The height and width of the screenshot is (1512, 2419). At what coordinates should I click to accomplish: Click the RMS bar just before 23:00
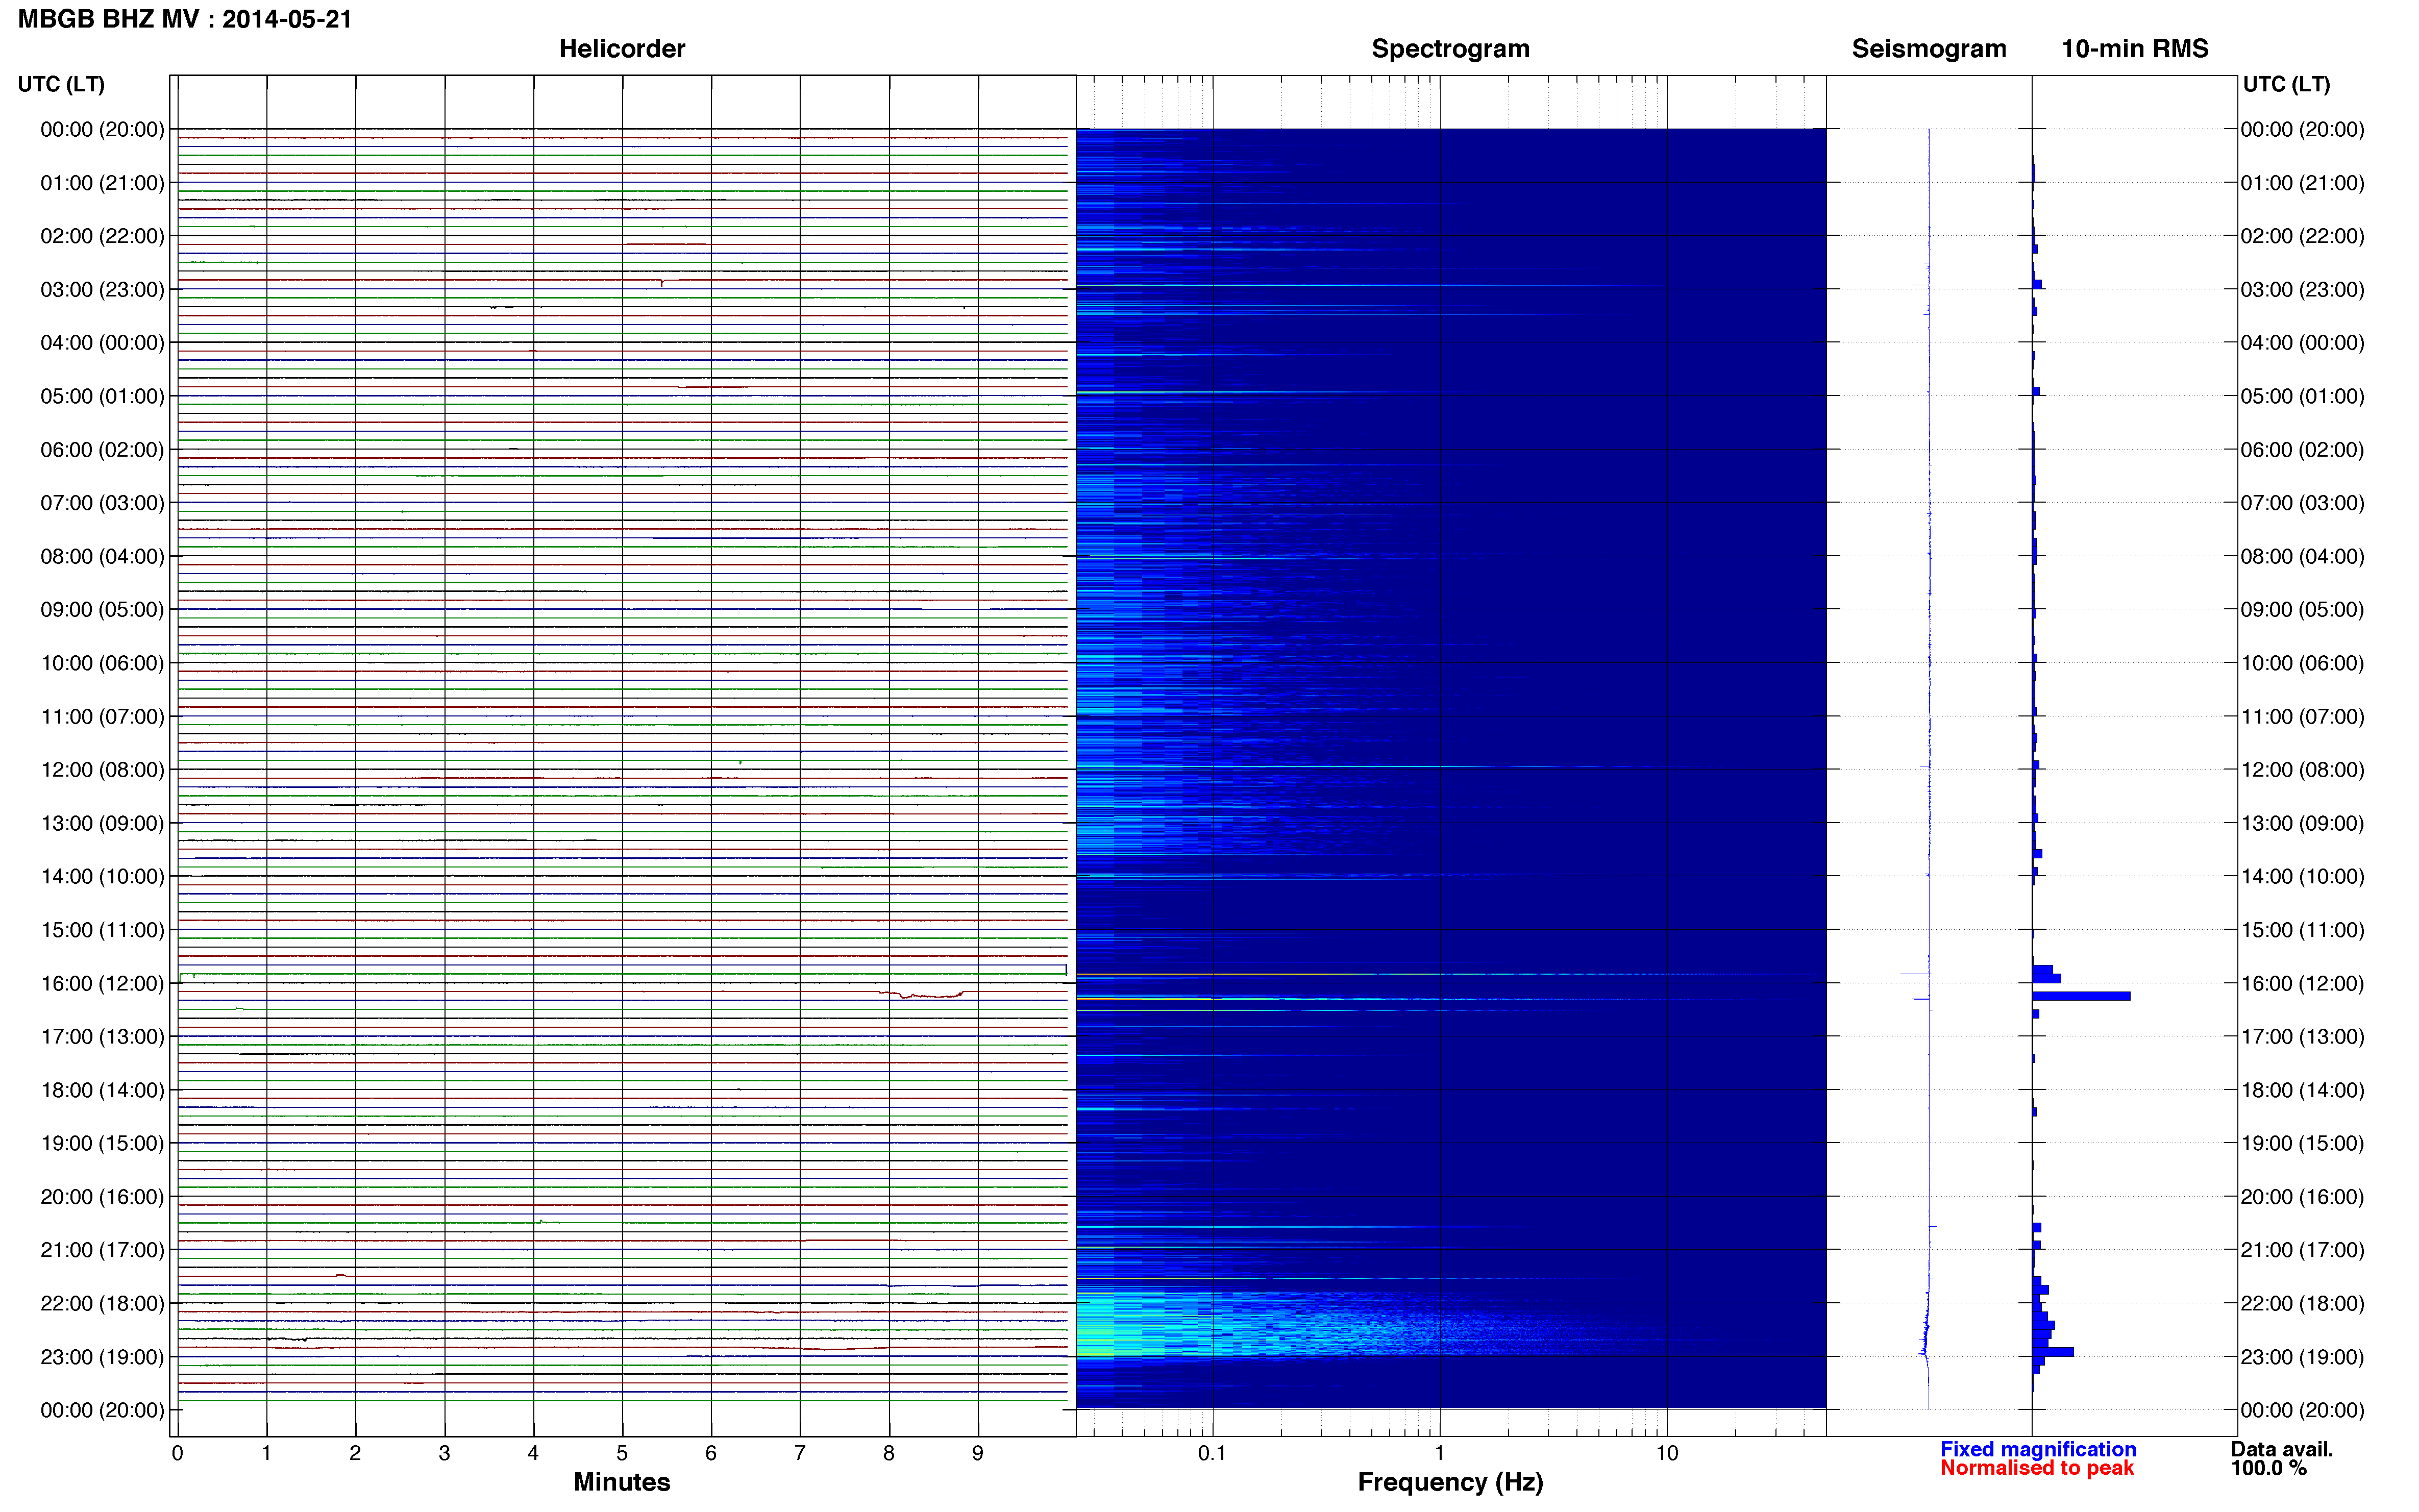(x=2053, y=1352)
